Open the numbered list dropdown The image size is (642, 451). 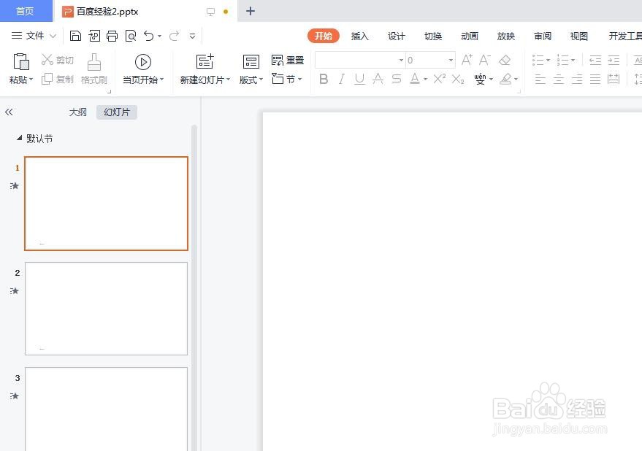coord(573,60)
